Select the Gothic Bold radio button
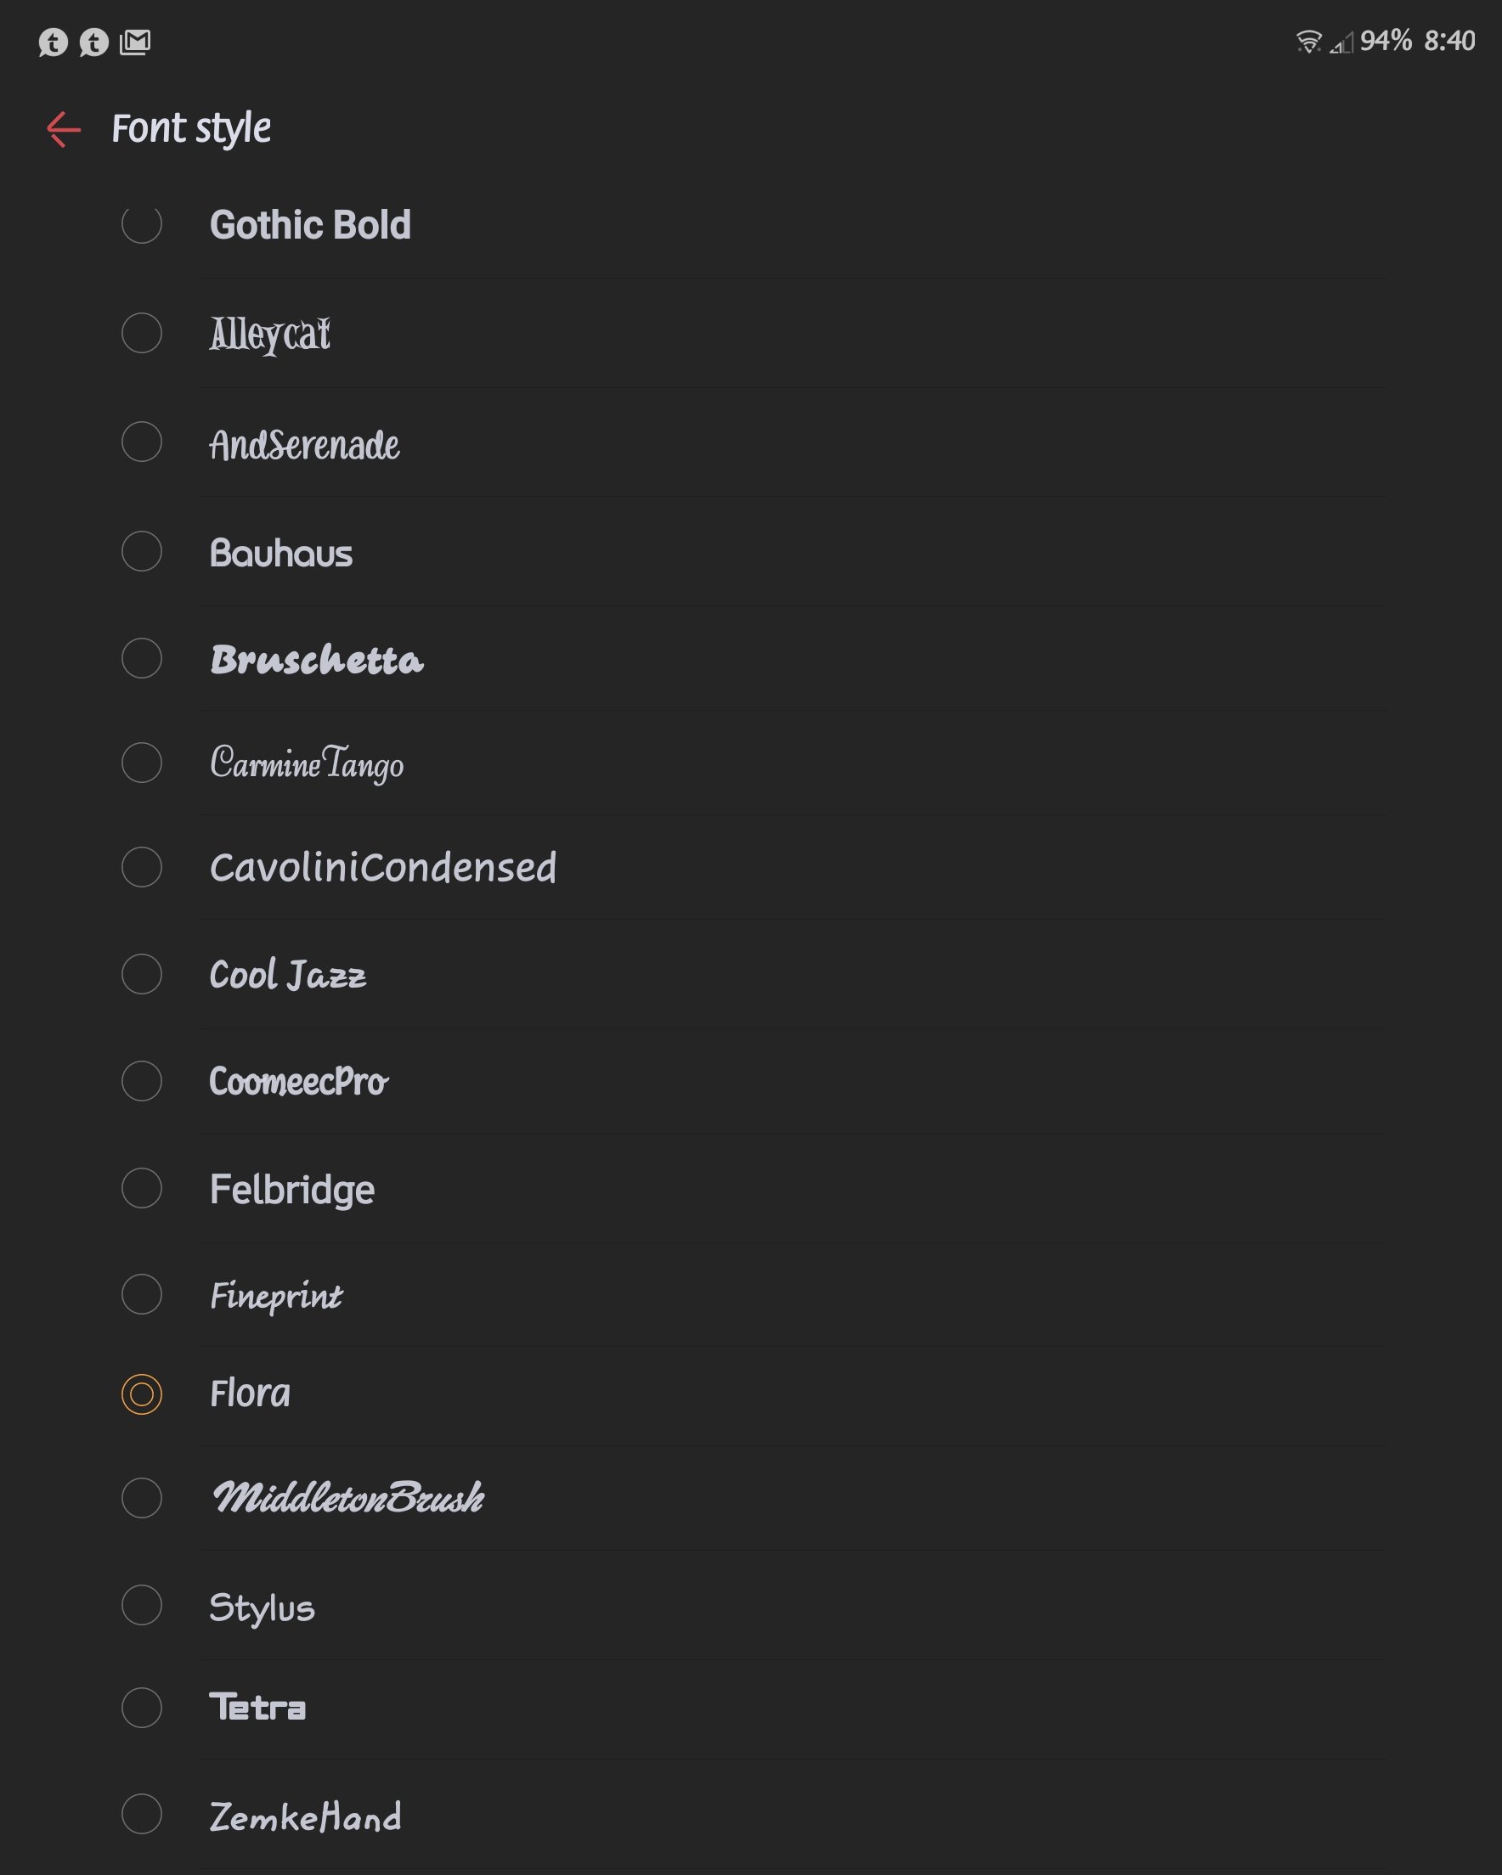The image size is (1502, 1875). point(142,223)
